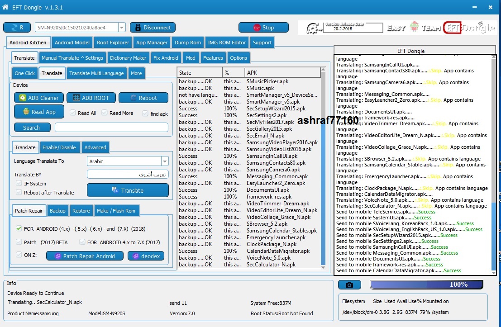Toggle the ON Z: checkbox

[19, 255]
